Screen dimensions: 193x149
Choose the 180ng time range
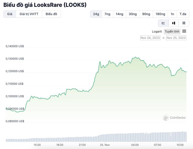[x=160, y=14]
